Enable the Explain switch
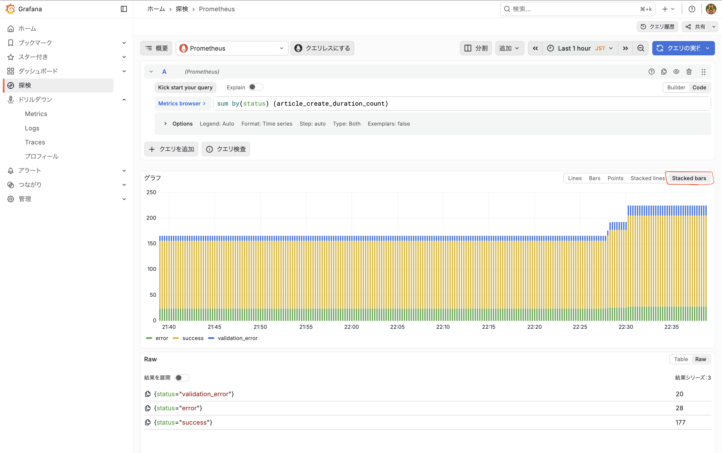The image size is (722, 453). click(x=256, y=87)
